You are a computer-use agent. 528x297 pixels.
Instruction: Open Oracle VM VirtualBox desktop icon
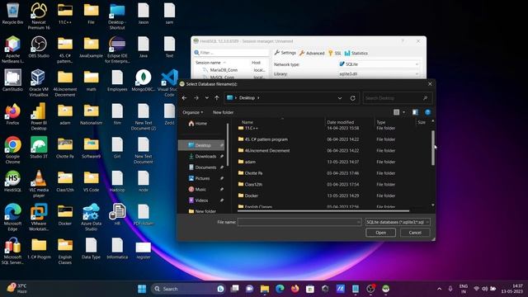39,82
